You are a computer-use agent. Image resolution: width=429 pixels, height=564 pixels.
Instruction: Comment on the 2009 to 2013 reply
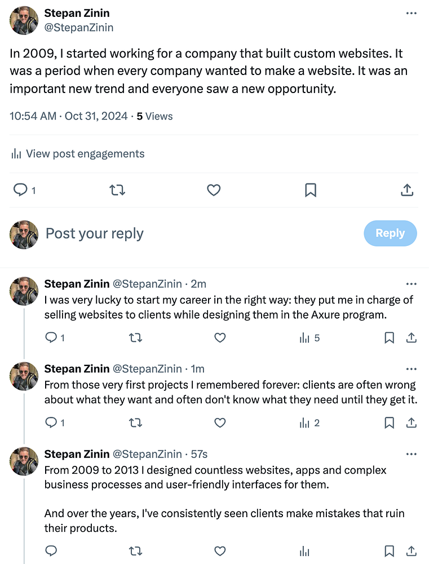point(51,551)
